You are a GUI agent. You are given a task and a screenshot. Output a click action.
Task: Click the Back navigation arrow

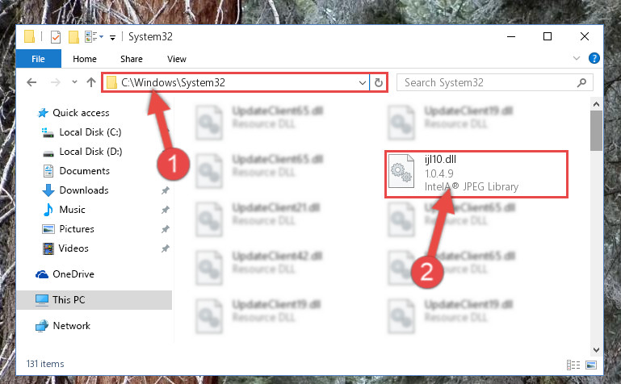click(x=31, y=82)
